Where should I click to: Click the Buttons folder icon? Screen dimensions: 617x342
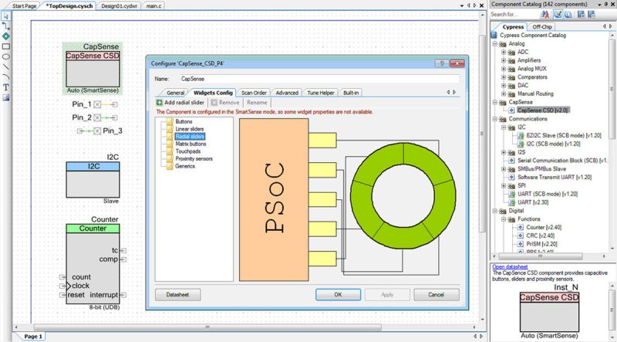tap(170, 121)
